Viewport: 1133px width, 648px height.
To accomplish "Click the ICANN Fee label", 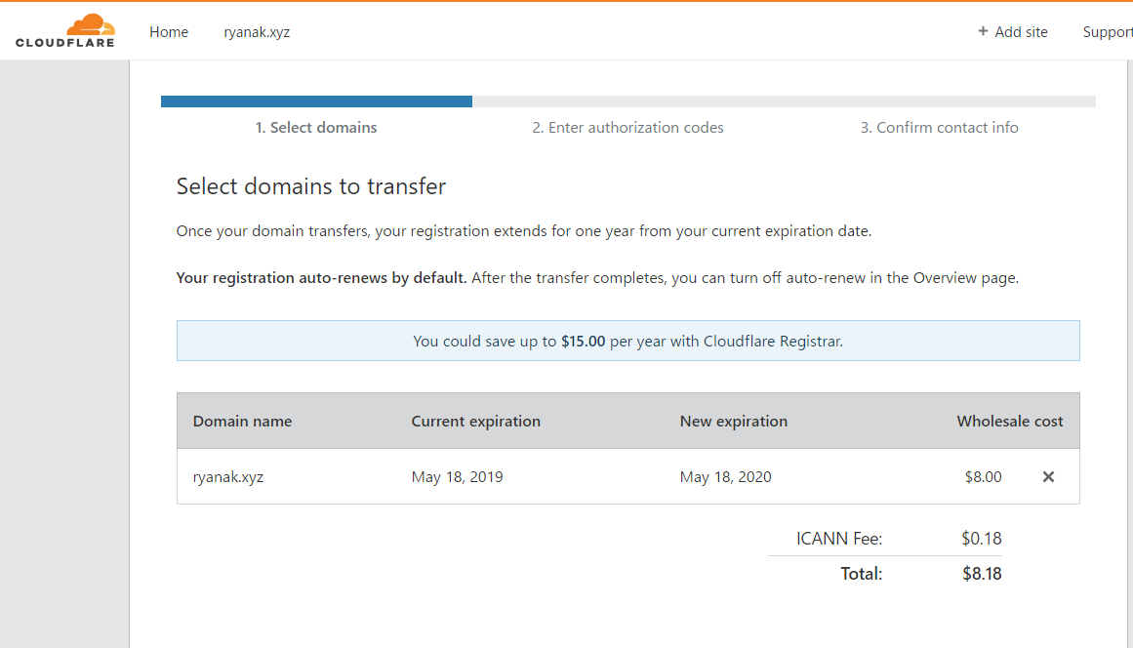I will (x=839, y=538).
